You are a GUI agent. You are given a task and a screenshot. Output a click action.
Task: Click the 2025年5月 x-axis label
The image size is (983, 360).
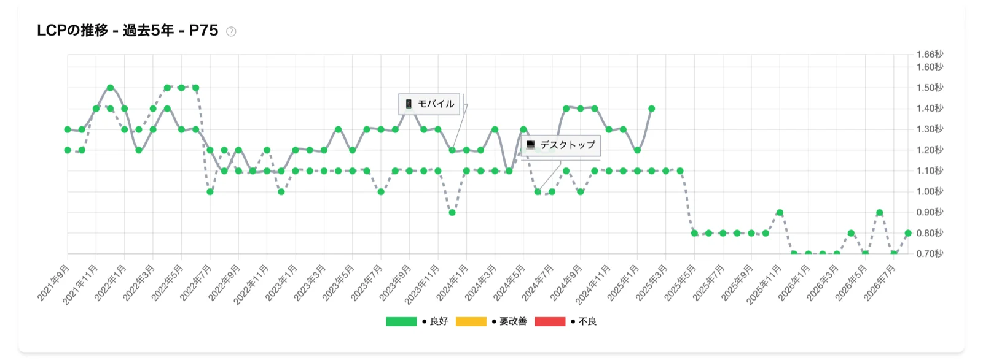[680, 283]
